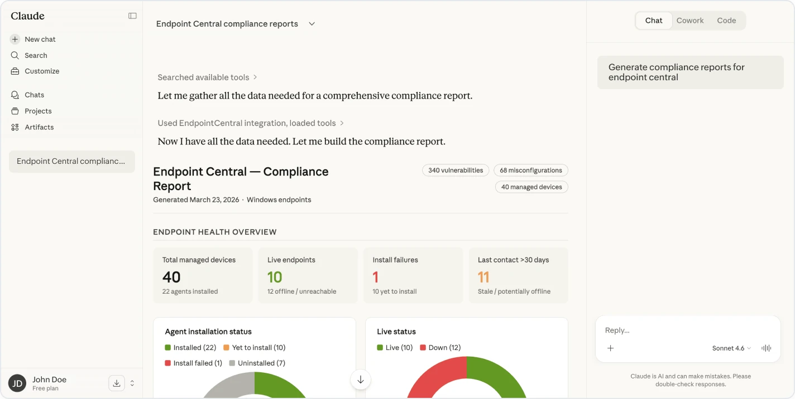Click the 40 managed devices badge
Viewport: 795px width, 399px height.
531,187
